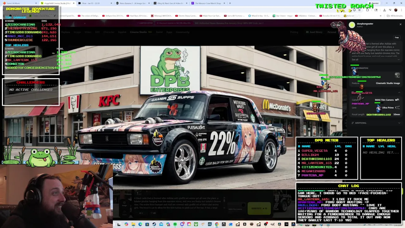Open the Xbox app from the taskbar
The height and width of the screenshot is (228, 405).
pyautogui.click(x=196, y=225)
